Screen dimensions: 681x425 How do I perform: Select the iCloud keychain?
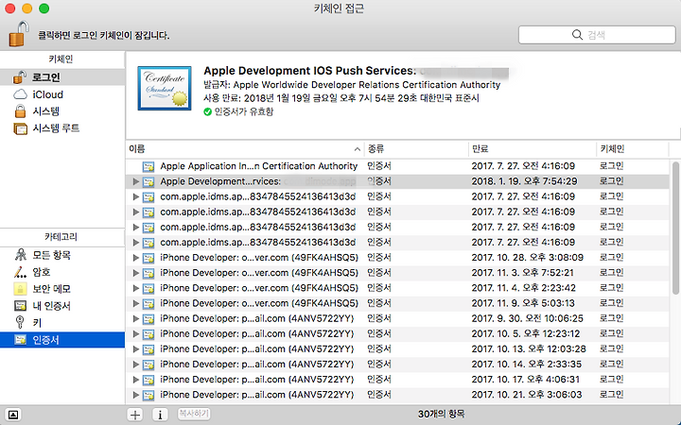[x=62, y=94]
